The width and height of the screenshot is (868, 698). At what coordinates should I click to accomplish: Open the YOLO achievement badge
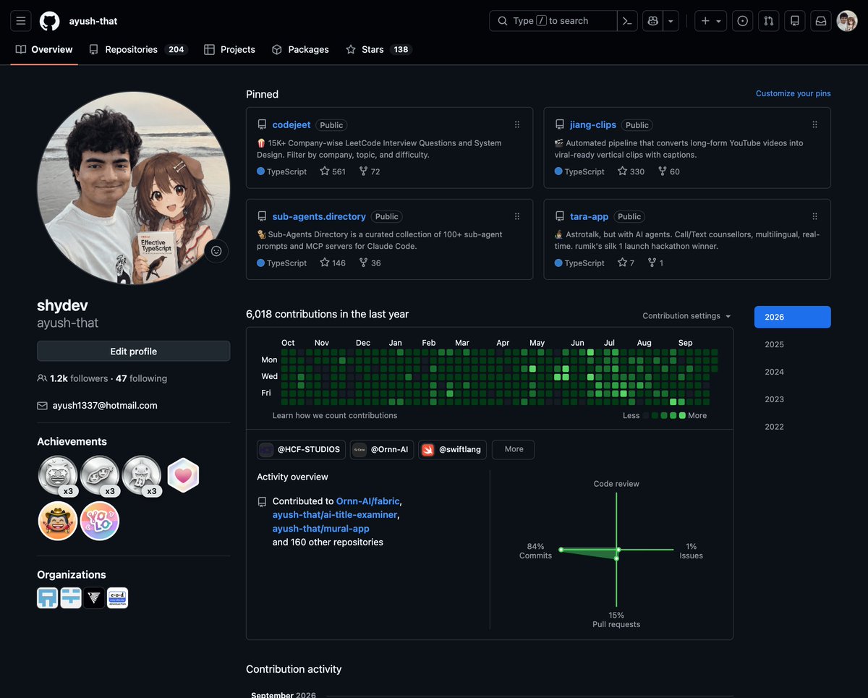coord(100,521)
